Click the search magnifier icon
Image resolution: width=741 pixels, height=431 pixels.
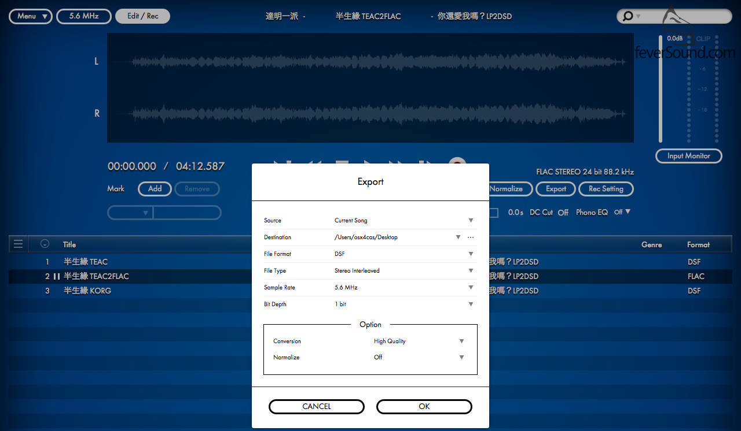tap(628, 16)
